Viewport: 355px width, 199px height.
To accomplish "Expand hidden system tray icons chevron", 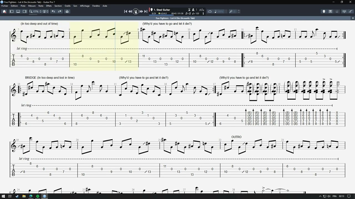I will click(320, 196).
